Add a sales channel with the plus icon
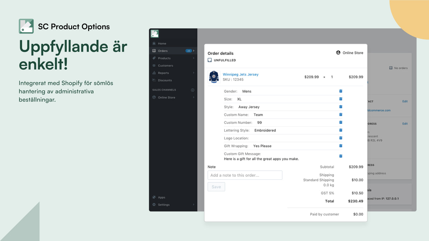 tap(193, 90)
